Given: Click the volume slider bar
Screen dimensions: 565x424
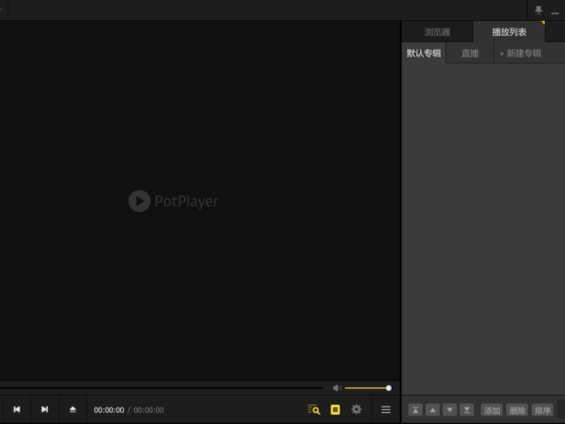Looking at the screenshot, I should click(367, 388).
